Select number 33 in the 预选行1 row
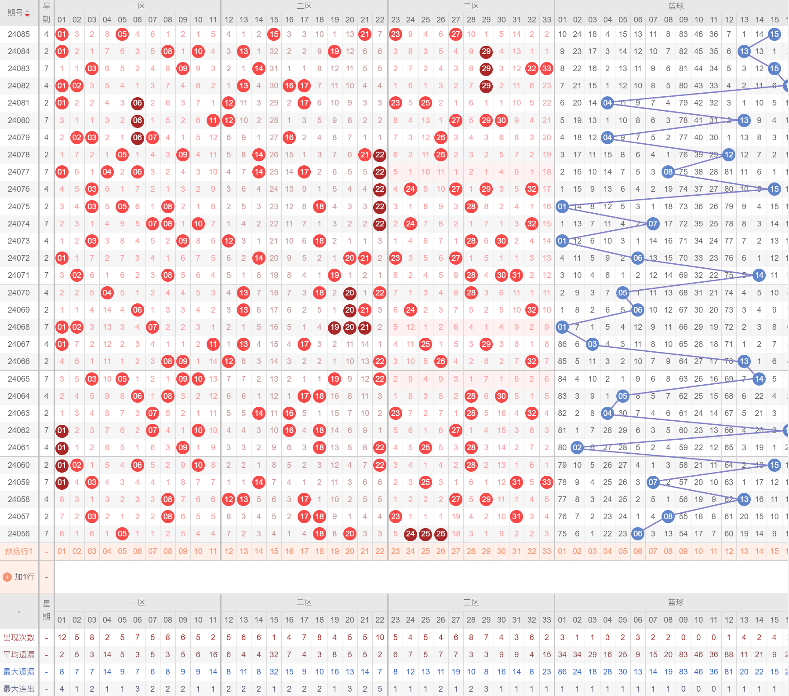This screenshot has height=696, width=789. tap(547, 551)
